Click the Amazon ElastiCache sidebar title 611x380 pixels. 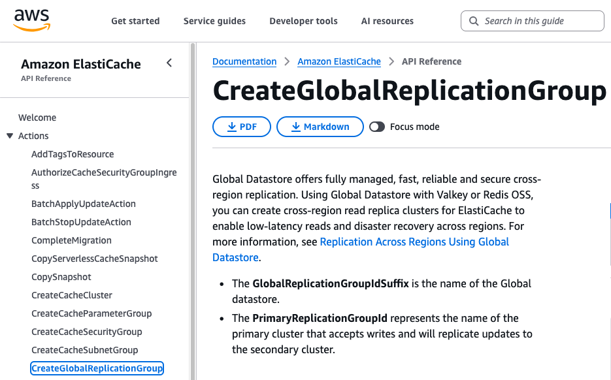click(80, 64)
